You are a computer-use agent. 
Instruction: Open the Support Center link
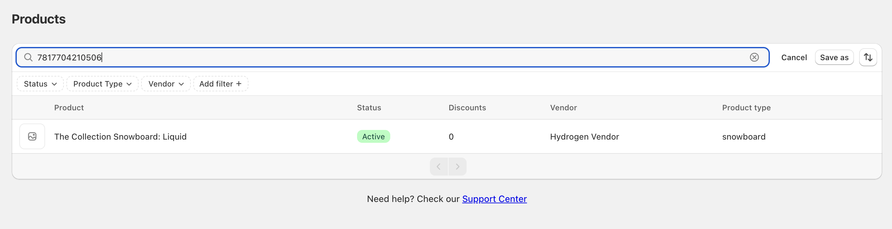point(494,199)
